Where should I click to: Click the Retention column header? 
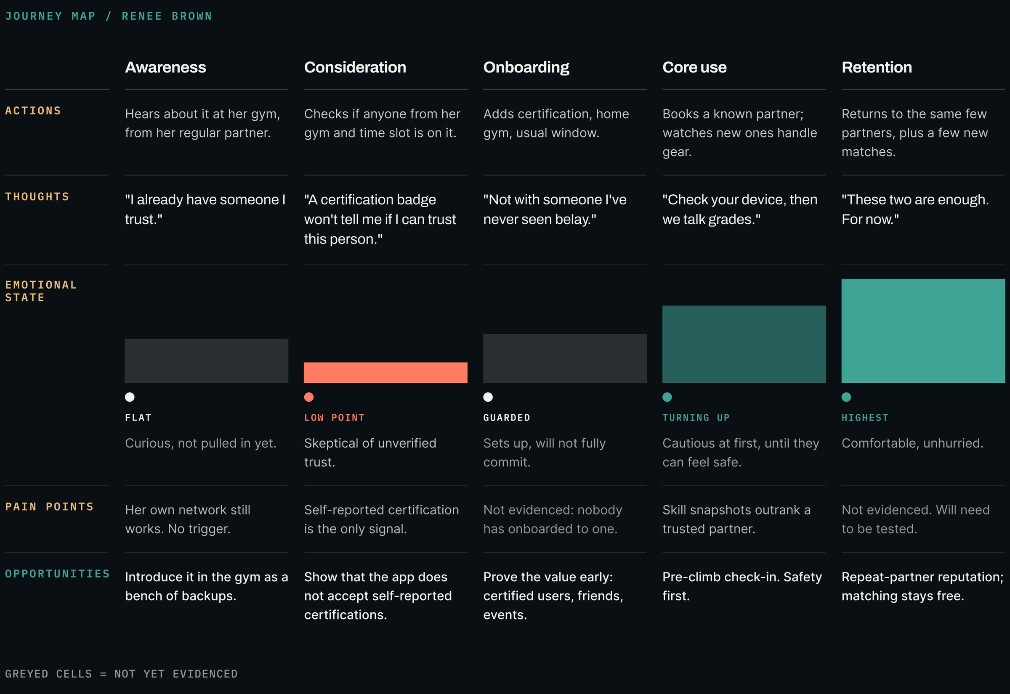pyautogui.click(x=877, y=67)
